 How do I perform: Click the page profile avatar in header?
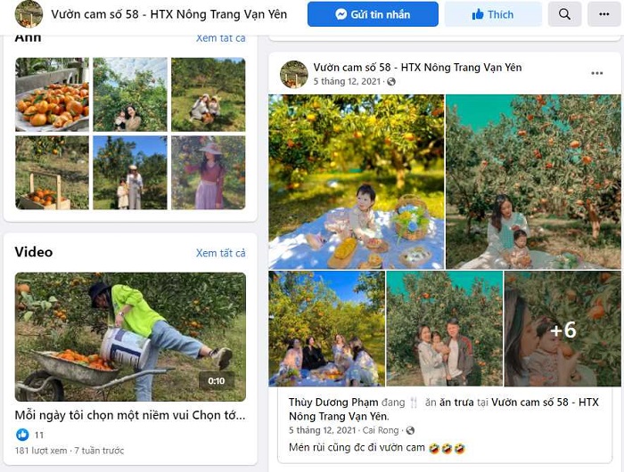tap(29, 14)
